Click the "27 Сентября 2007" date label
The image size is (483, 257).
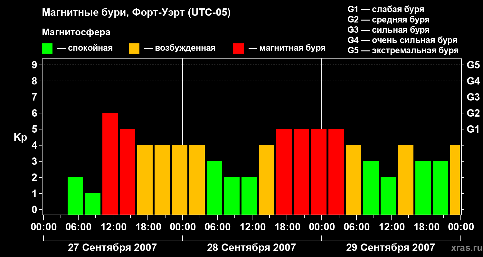pyautogui.click(x=112, y=248)
